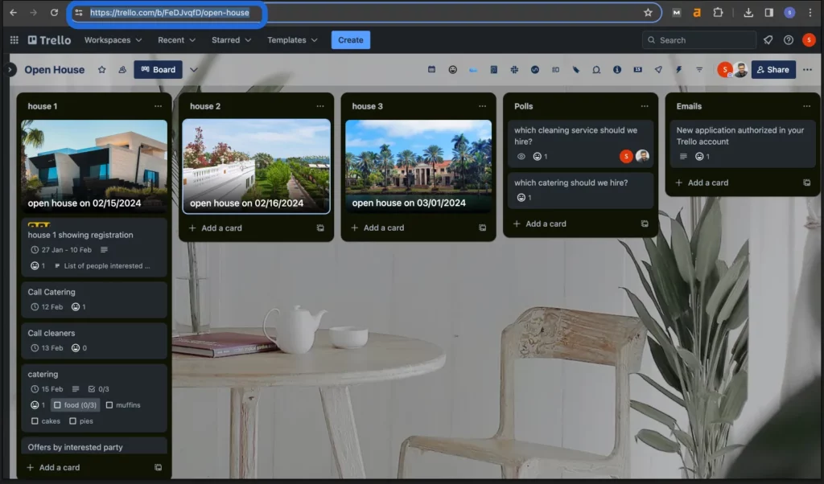Bookmark this page with the star icon
This screenshot has height=484, width=824.
tap(648, 13)
